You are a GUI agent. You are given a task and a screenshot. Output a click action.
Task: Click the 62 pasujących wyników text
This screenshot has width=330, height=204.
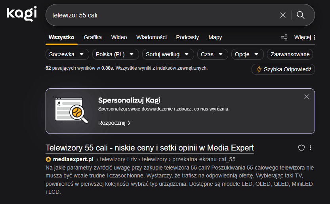[72, 68]
